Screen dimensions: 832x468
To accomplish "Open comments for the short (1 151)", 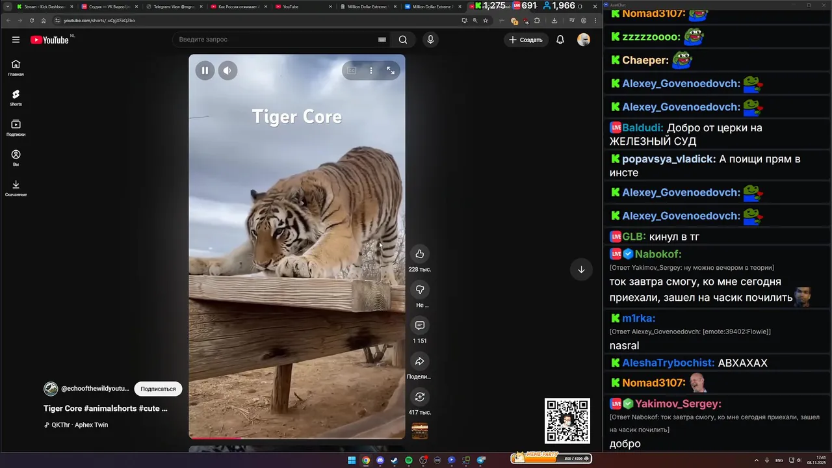I will coord(419,325).
